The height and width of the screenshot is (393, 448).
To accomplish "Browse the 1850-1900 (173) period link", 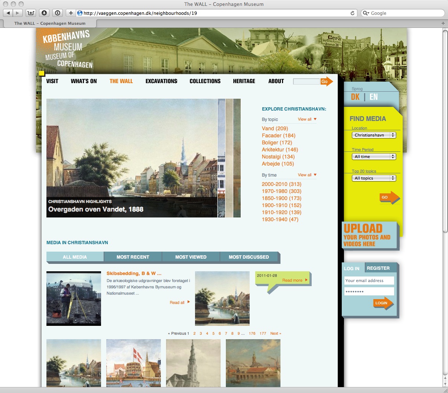I will click(282, 198).
